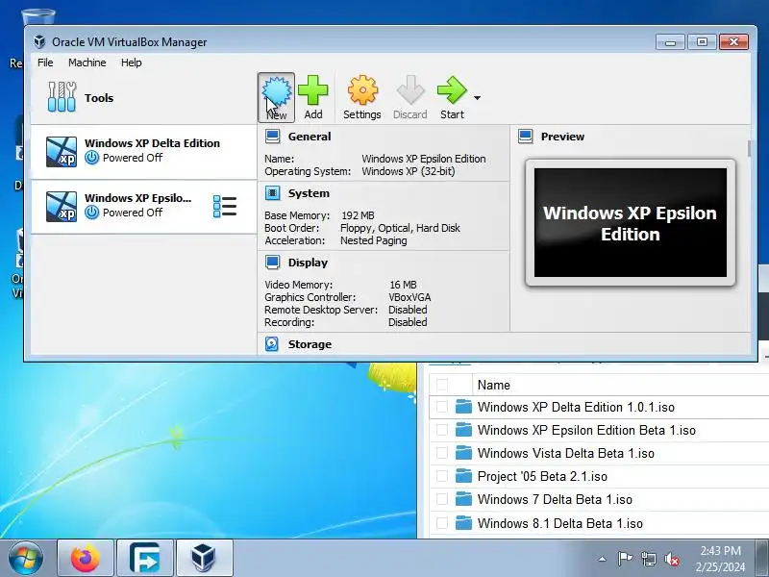The image size is (769, 577).
Task: Click the details pane vertical scrollbar
Action: click(750, 149)
